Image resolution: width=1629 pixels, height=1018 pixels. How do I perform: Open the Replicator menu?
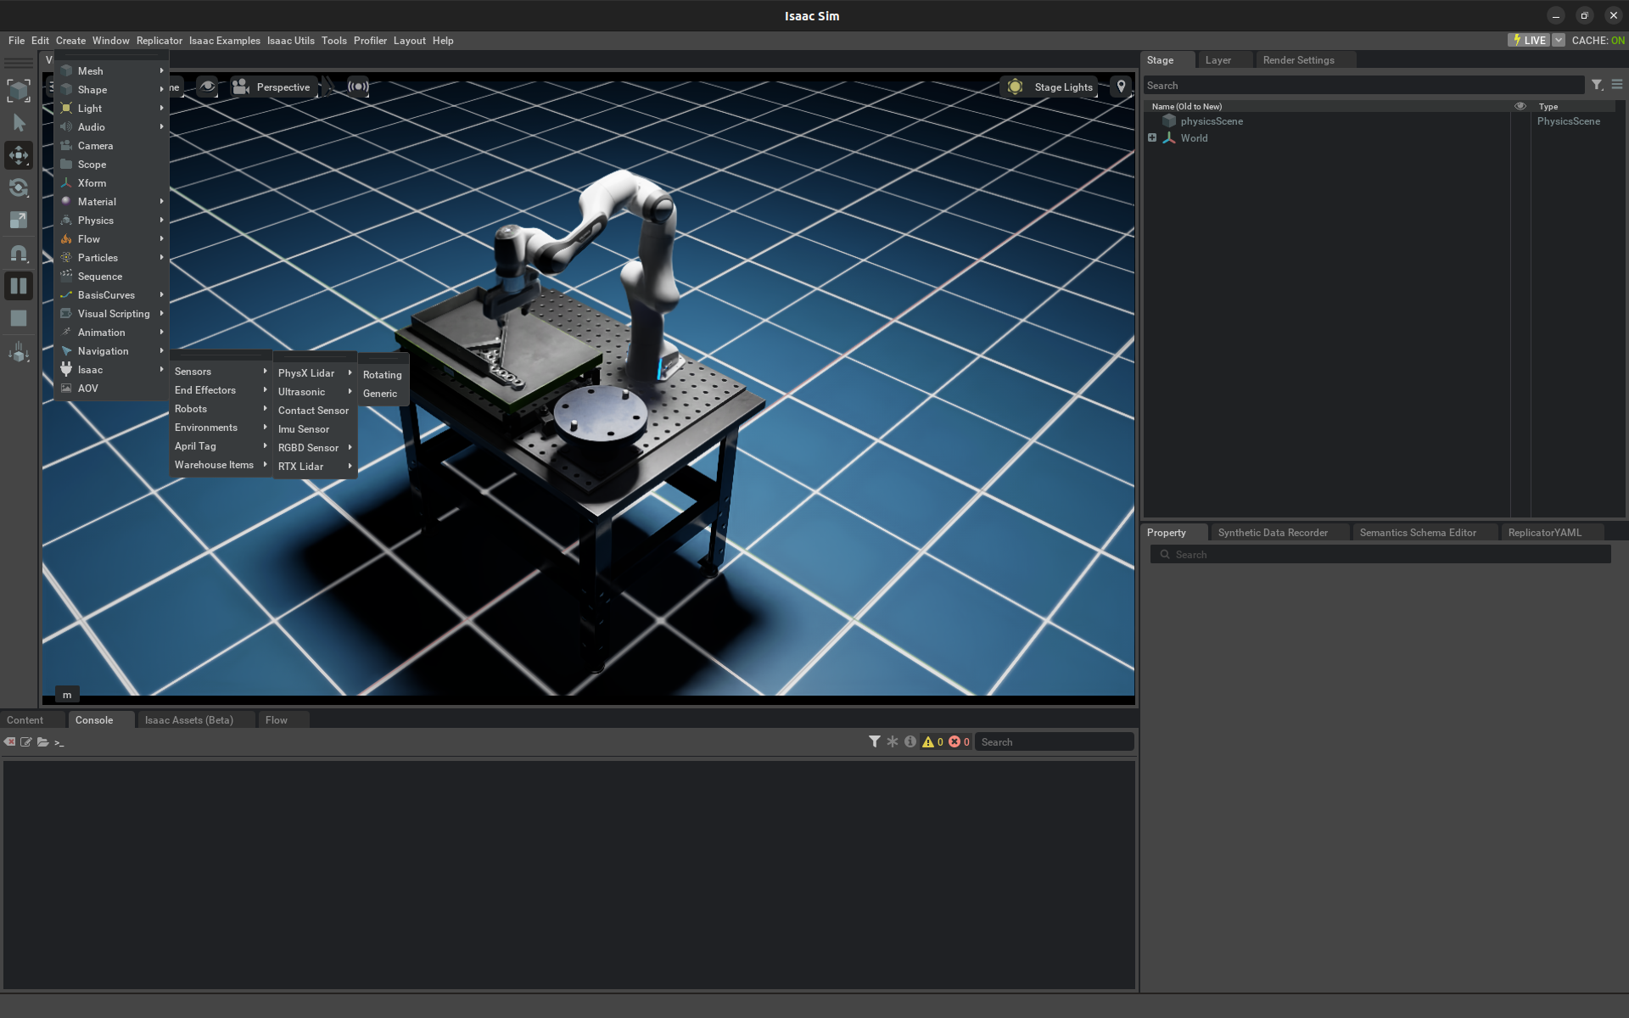coord(160,41)
